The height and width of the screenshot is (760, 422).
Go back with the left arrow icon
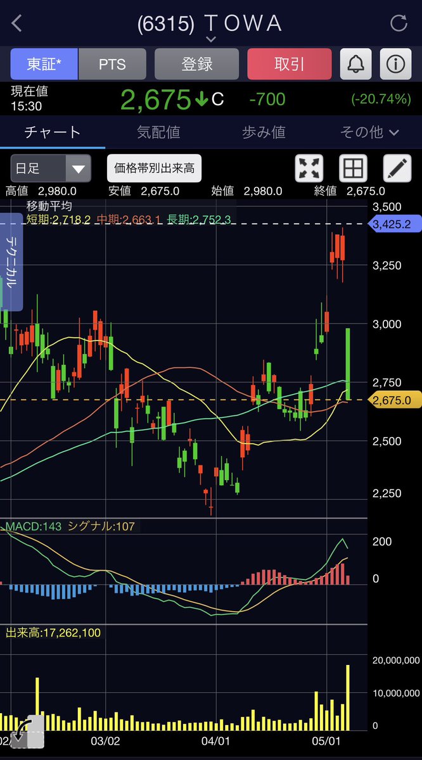click(x=16, y=24)
